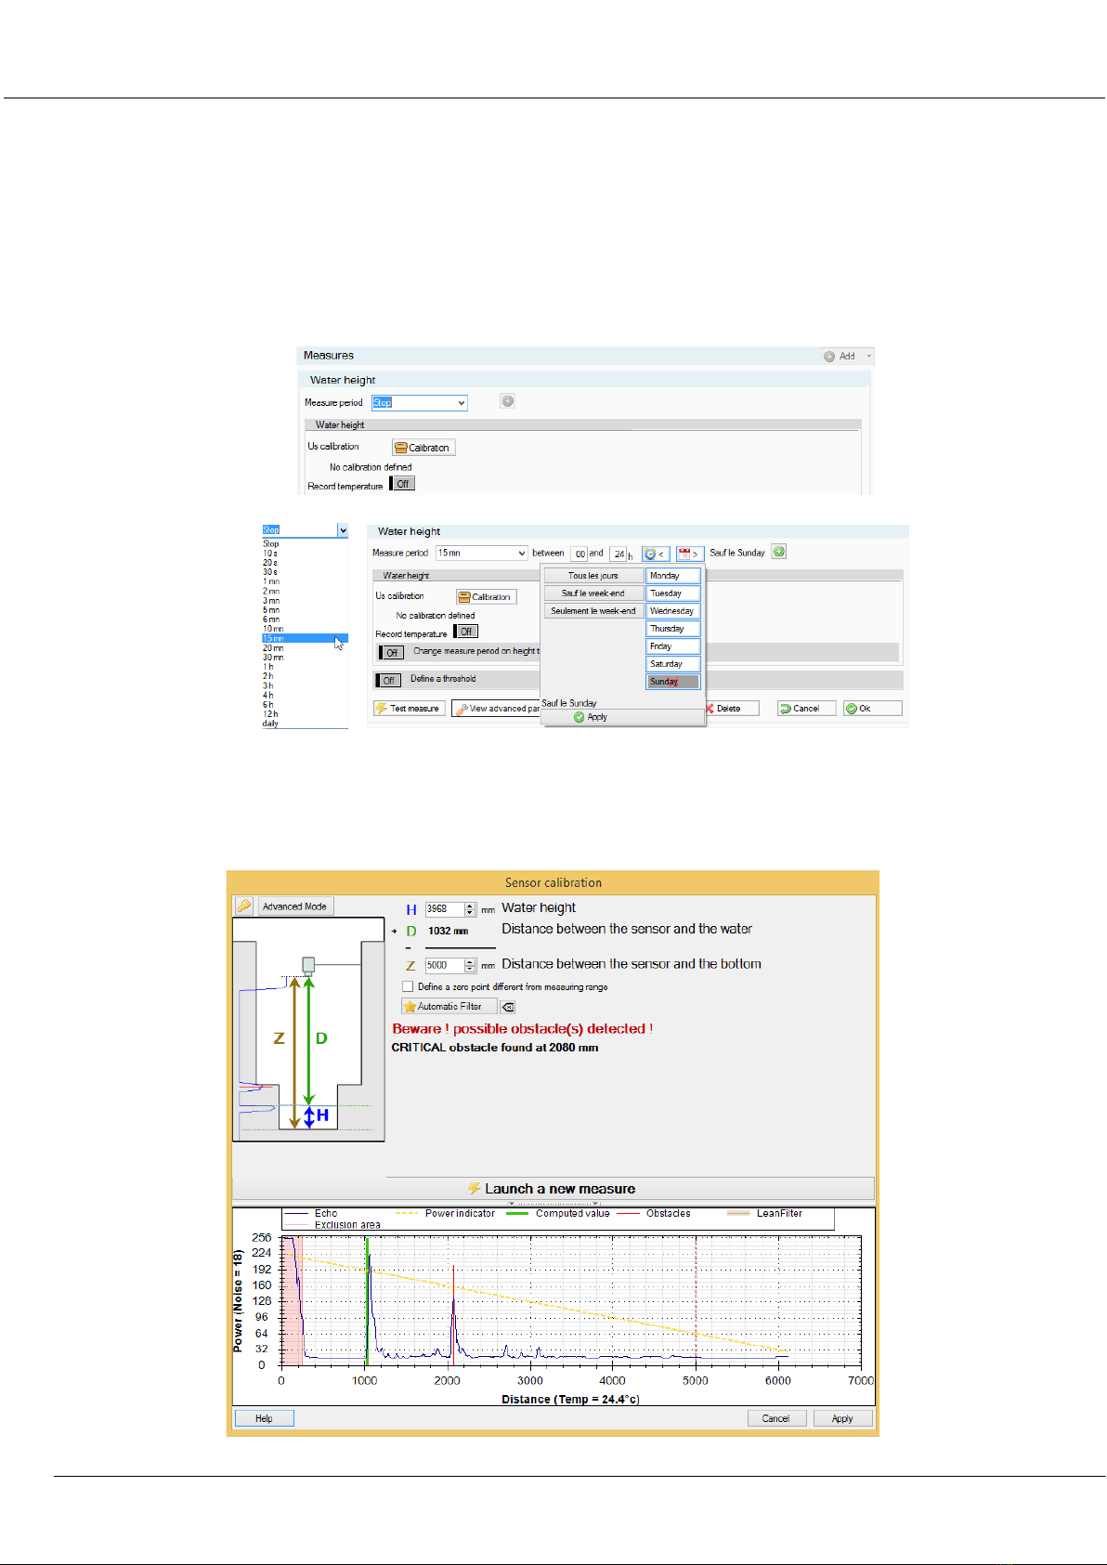Click the Seulement le week-end preset
The height and width of the screenshot is (1565, 1107).
click(593, 611)
